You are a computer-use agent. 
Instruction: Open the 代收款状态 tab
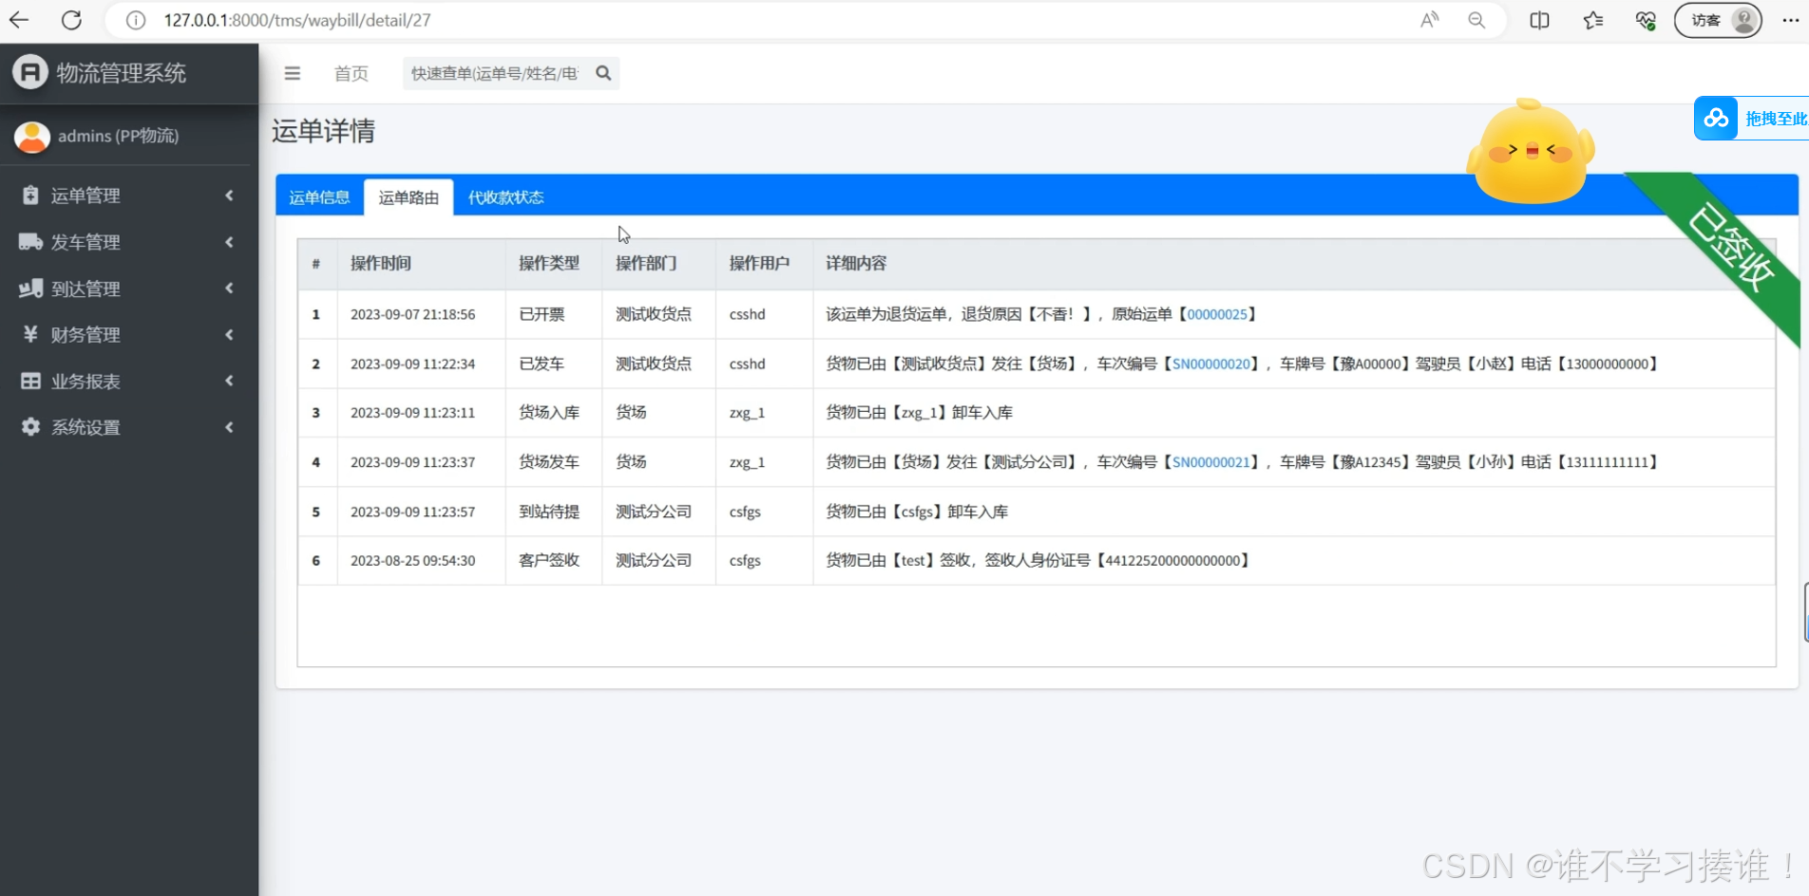coord(505,196)
